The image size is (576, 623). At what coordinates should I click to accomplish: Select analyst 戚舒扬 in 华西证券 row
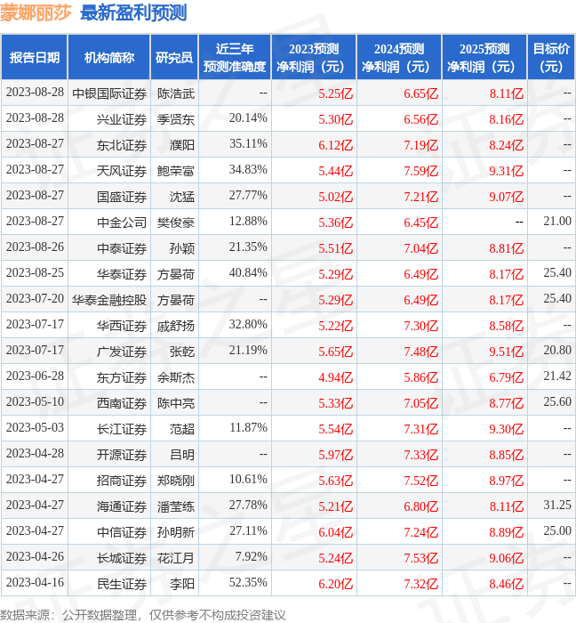click(x=176, y=326)
